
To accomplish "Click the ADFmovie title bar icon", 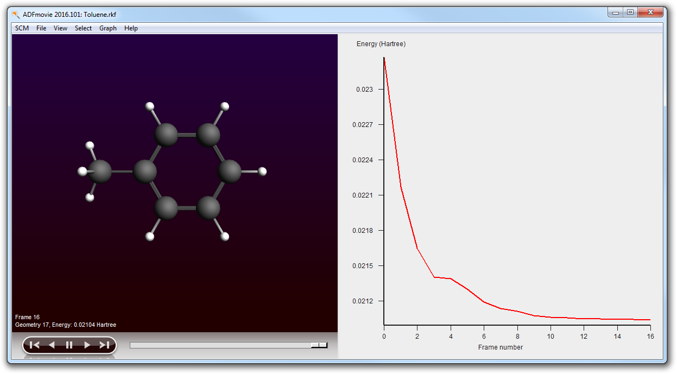I will 16,14.
